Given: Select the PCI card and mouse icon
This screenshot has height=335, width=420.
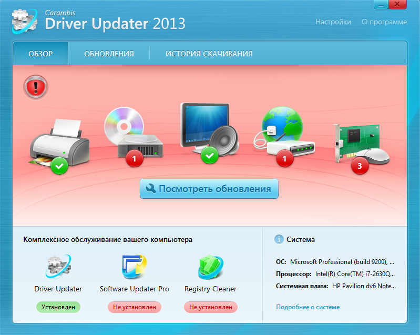Looking at the screenshot, I should (x=362, y=144).
